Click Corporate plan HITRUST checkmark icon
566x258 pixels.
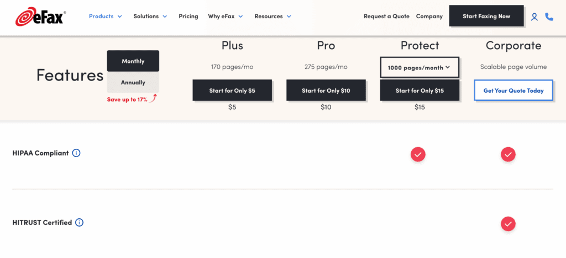click(508, 223)
